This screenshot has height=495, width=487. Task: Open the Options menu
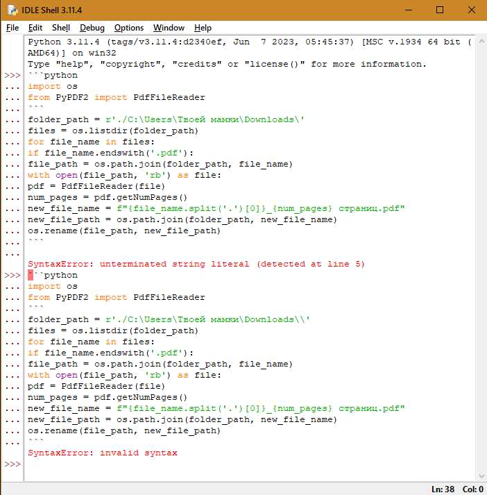pos(129,28)
